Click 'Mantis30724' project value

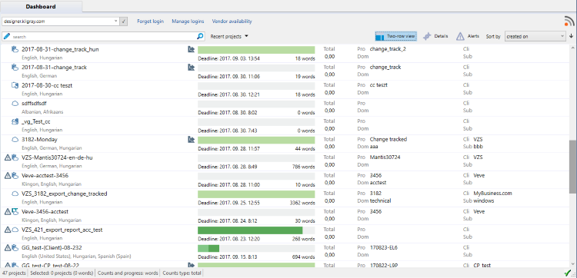pos(385,157)
